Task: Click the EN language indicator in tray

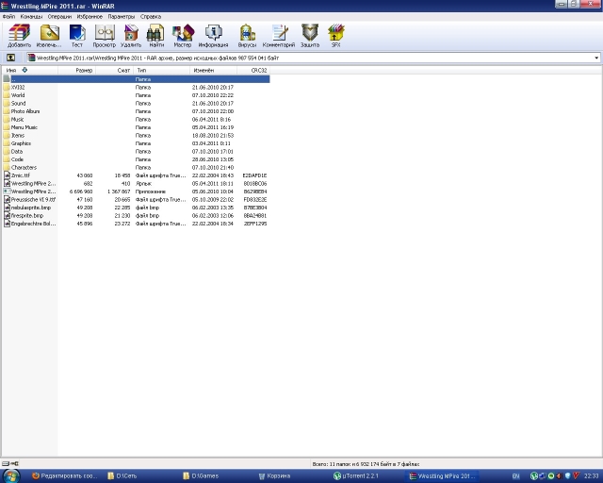Action: [x=516, y=476]
